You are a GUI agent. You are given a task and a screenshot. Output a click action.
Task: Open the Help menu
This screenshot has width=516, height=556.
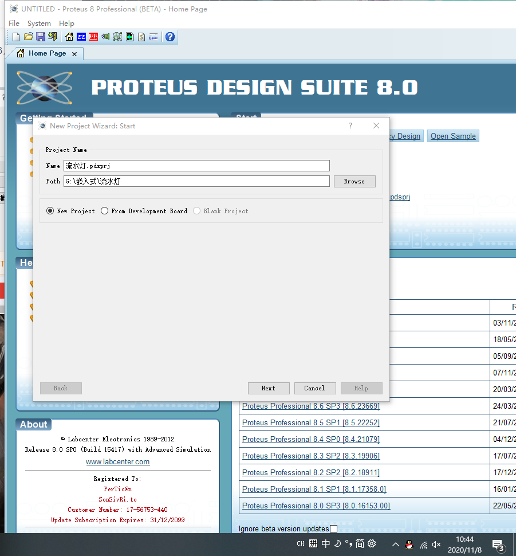click(66, 24)
